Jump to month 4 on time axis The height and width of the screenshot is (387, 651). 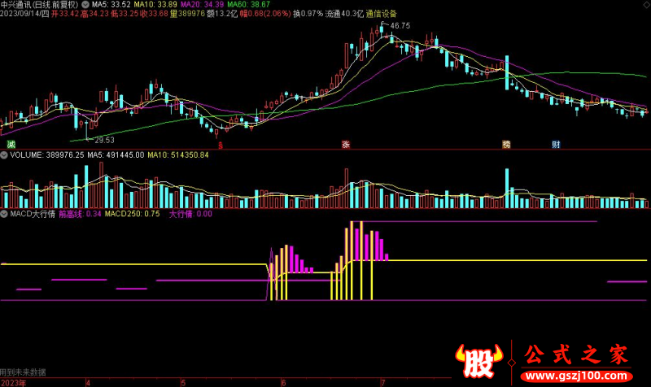[x=88, y=383]
